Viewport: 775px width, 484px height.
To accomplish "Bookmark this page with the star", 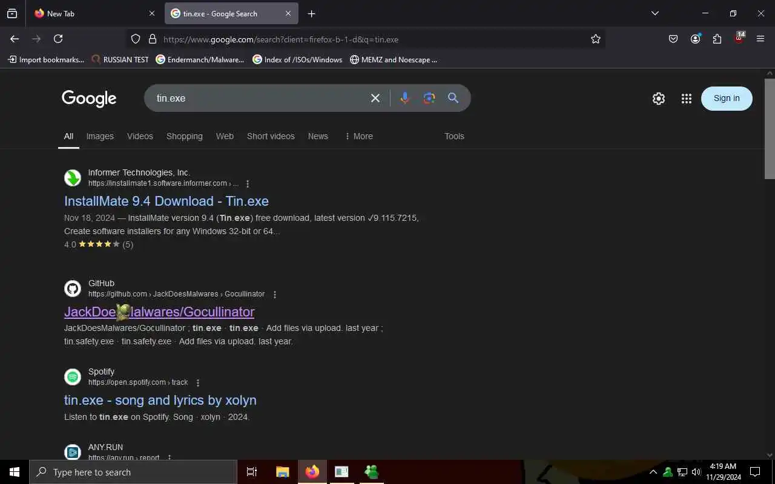I will point(596,39).
